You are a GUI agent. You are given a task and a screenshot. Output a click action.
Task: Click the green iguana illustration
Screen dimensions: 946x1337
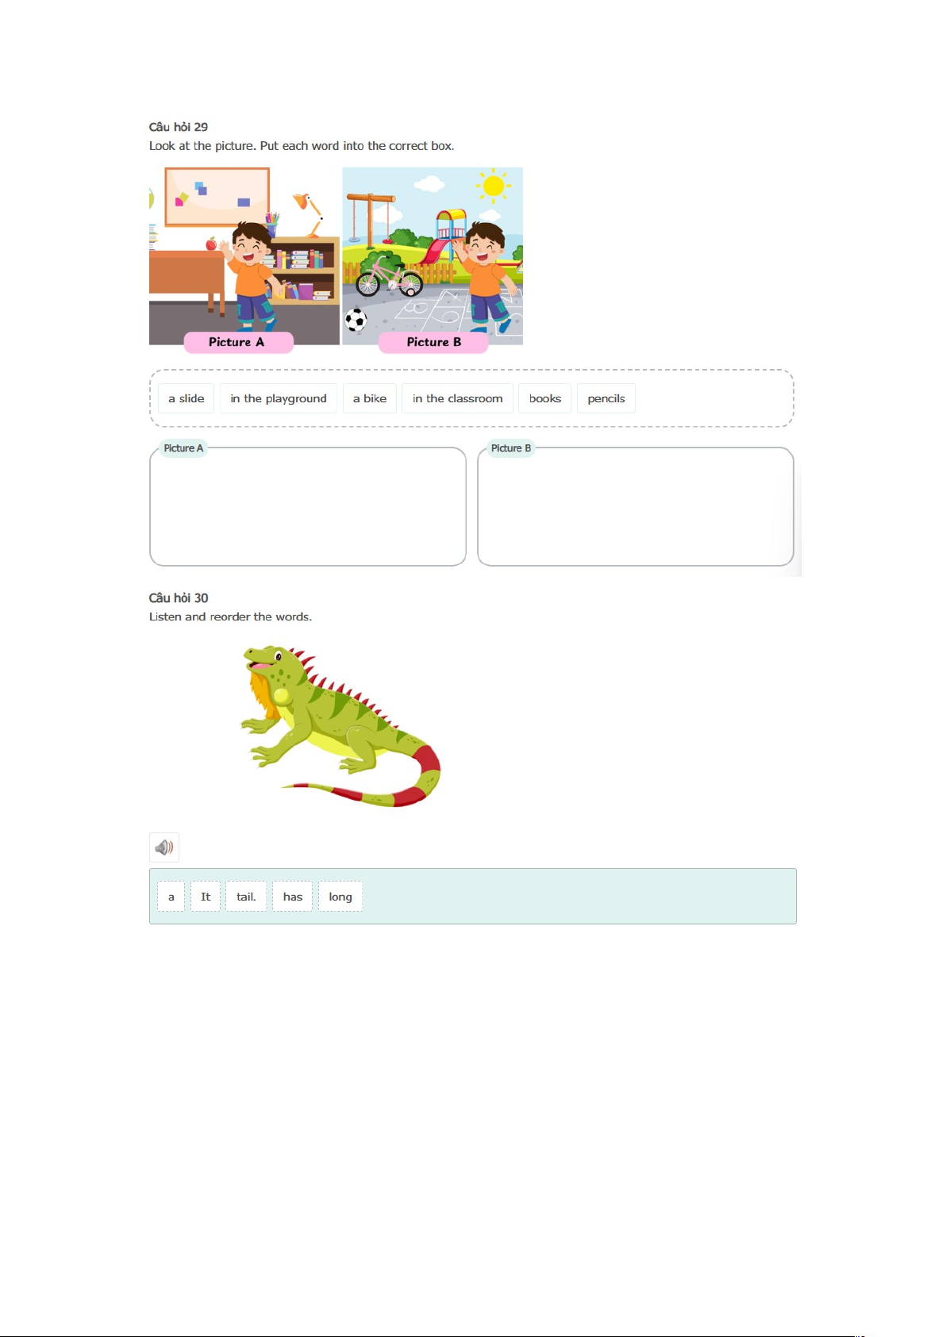tap(340, 726)
